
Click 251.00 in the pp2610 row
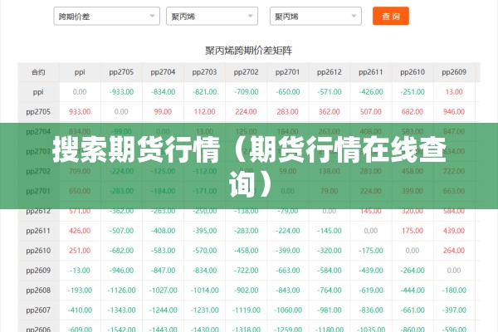pos(80,251)
